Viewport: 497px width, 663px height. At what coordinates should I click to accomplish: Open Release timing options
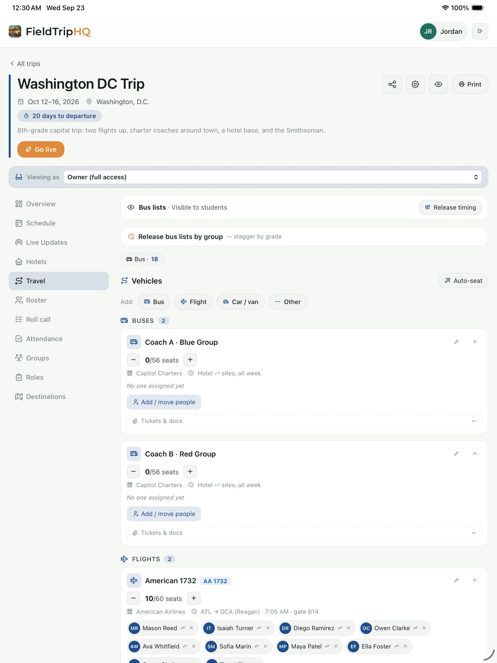450,207
